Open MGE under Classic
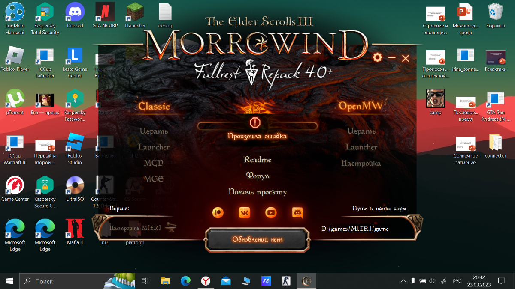The width and height of the screenshot is (515, 289). coord(154,179)
